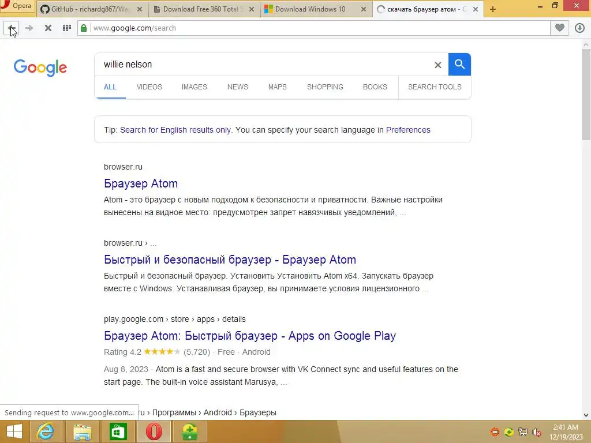Select the ALL results tab
This screenshot has height=443, width=591.
tap(110, 87)
